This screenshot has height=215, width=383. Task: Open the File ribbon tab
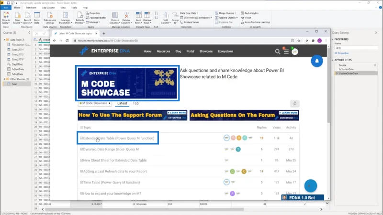(x=6, y=8)
